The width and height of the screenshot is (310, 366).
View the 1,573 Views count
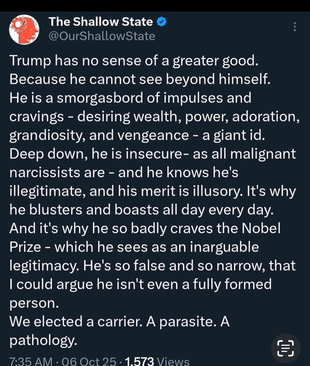157,361
